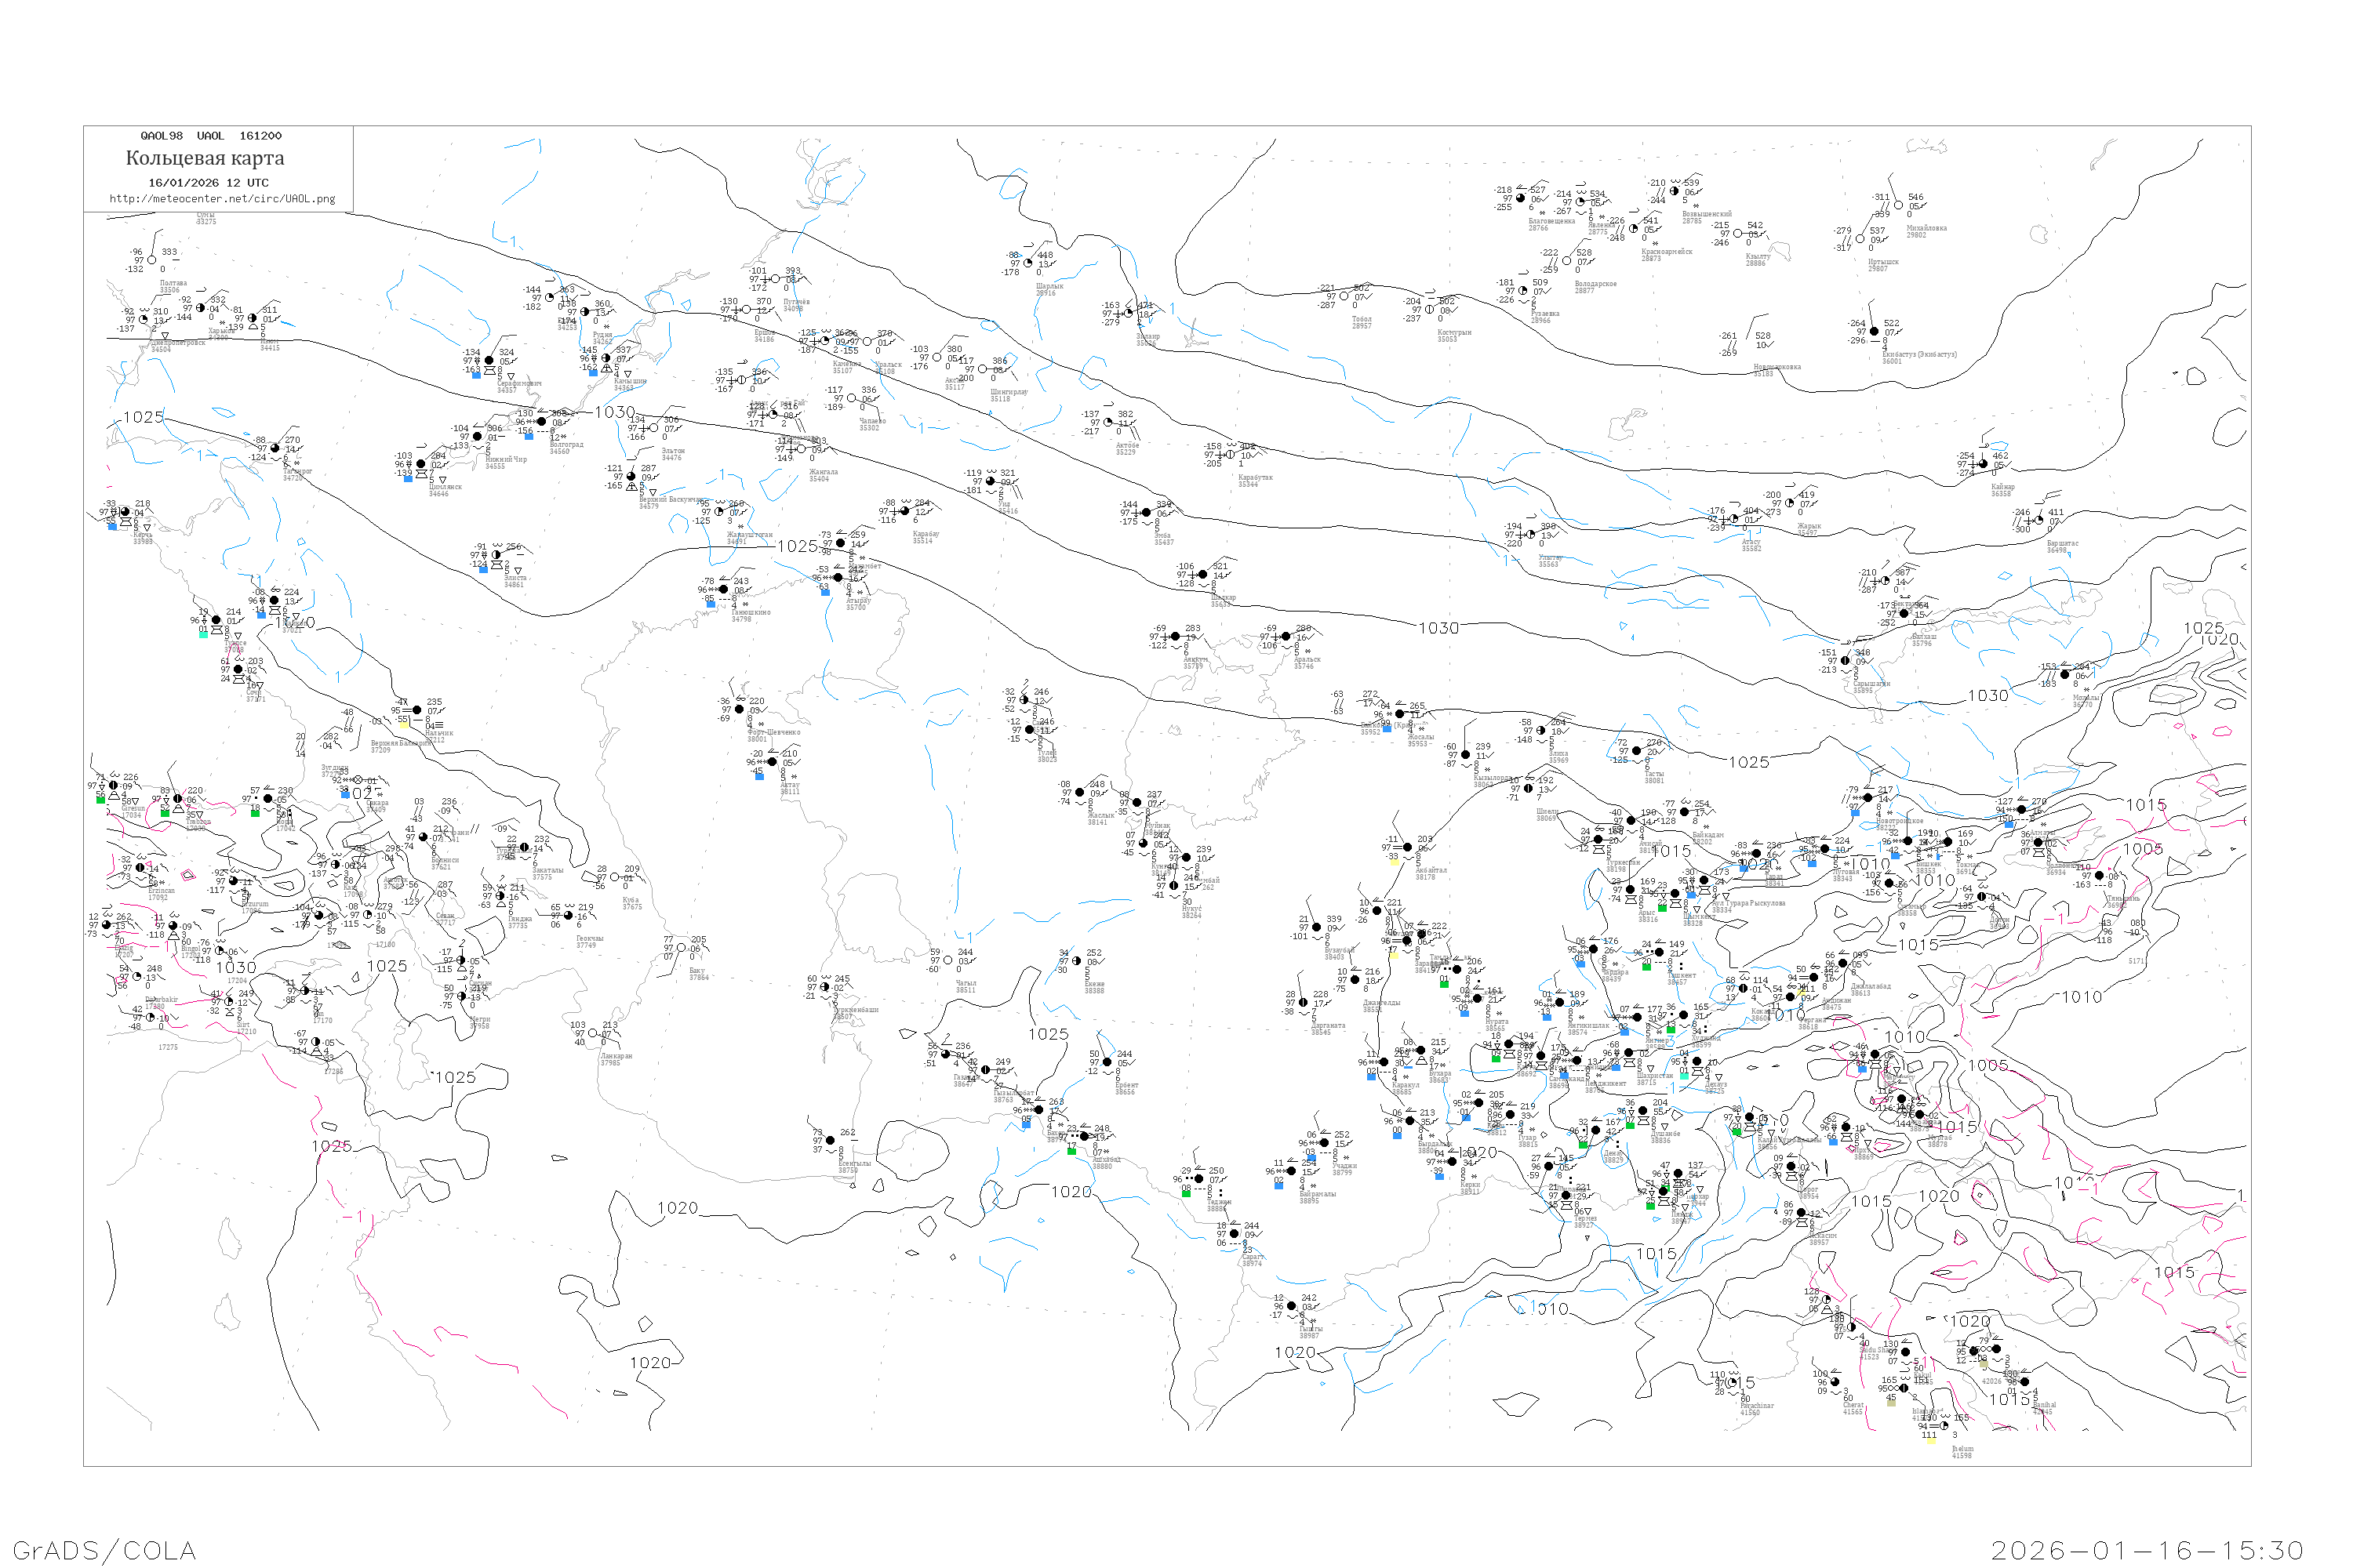This screenshot has width=2353, height=1568.
Task: Click the filled station circle at Волгоград
Action: click(541, 422)
